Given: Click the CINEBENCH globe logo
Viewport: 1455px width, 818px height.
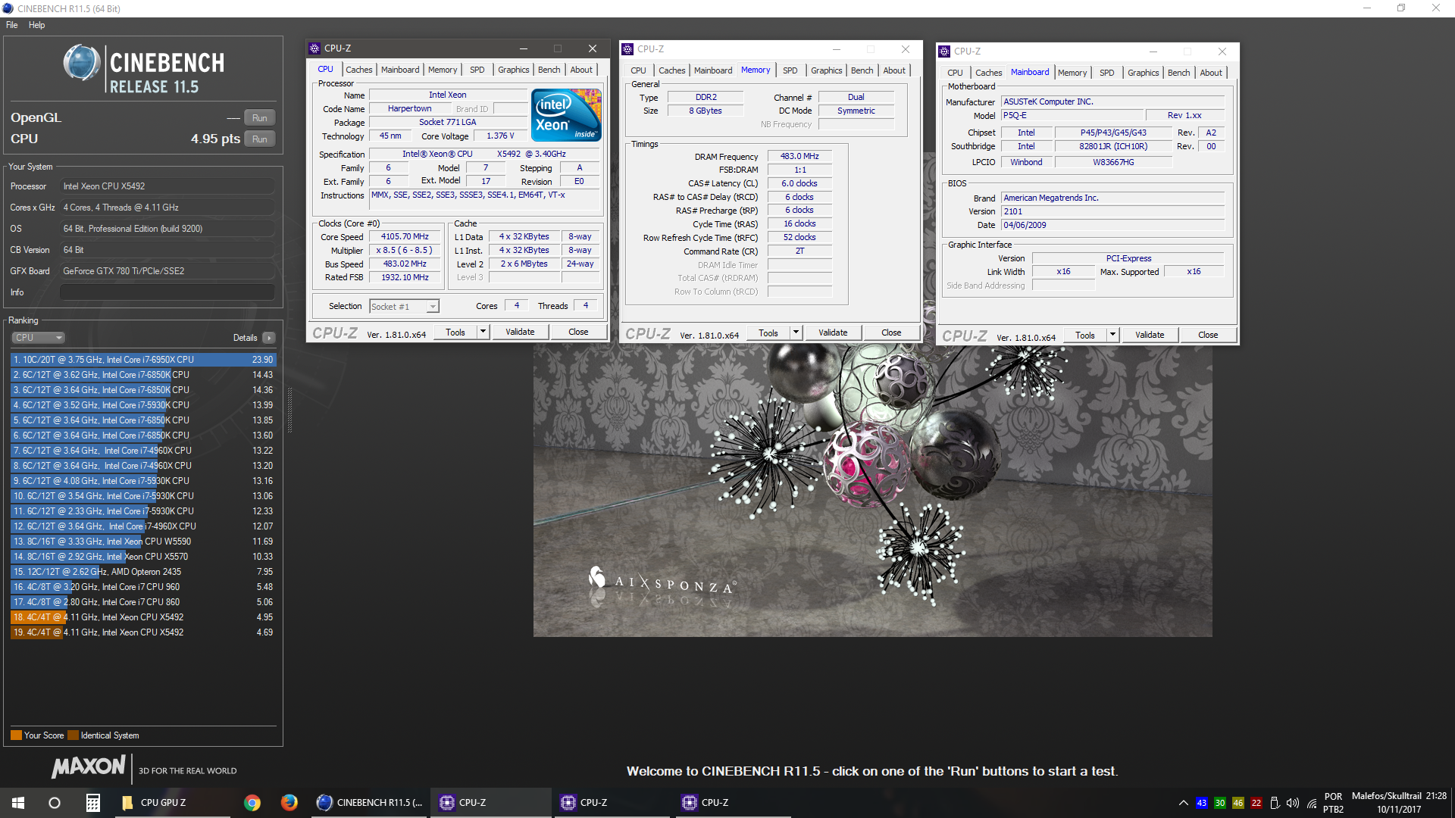Looking at the screenshot, I should [x=82, y=63].
